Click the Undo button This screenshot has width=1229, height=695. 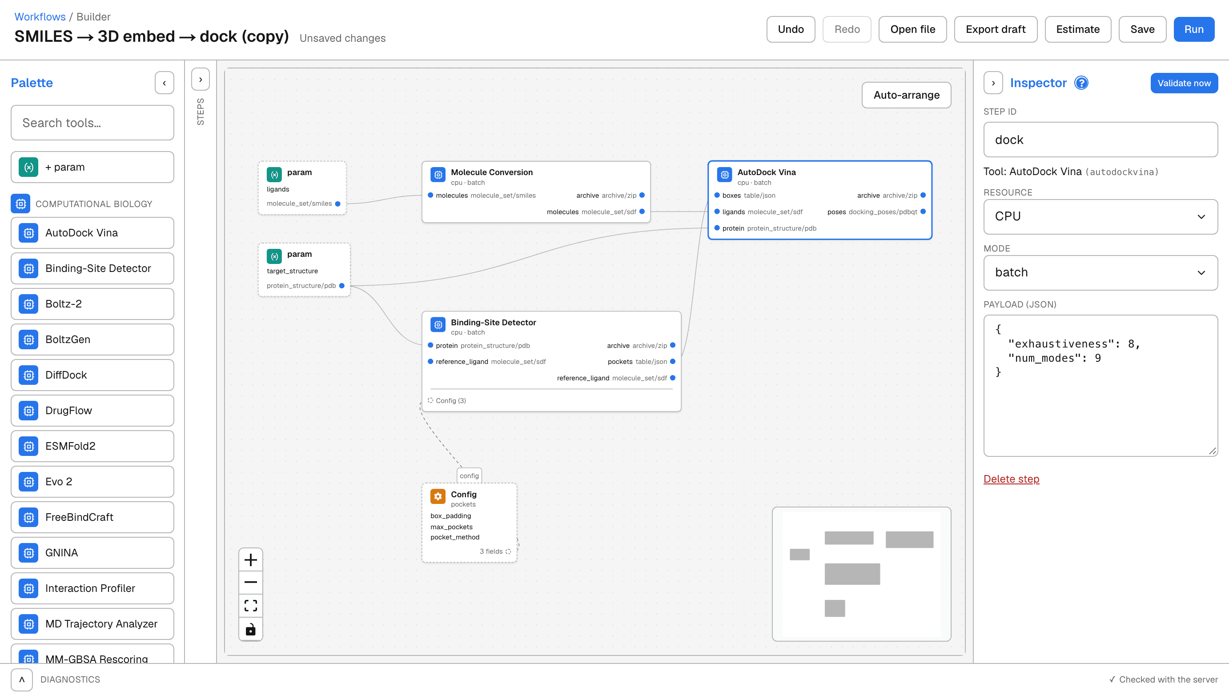tap(791, 29)
